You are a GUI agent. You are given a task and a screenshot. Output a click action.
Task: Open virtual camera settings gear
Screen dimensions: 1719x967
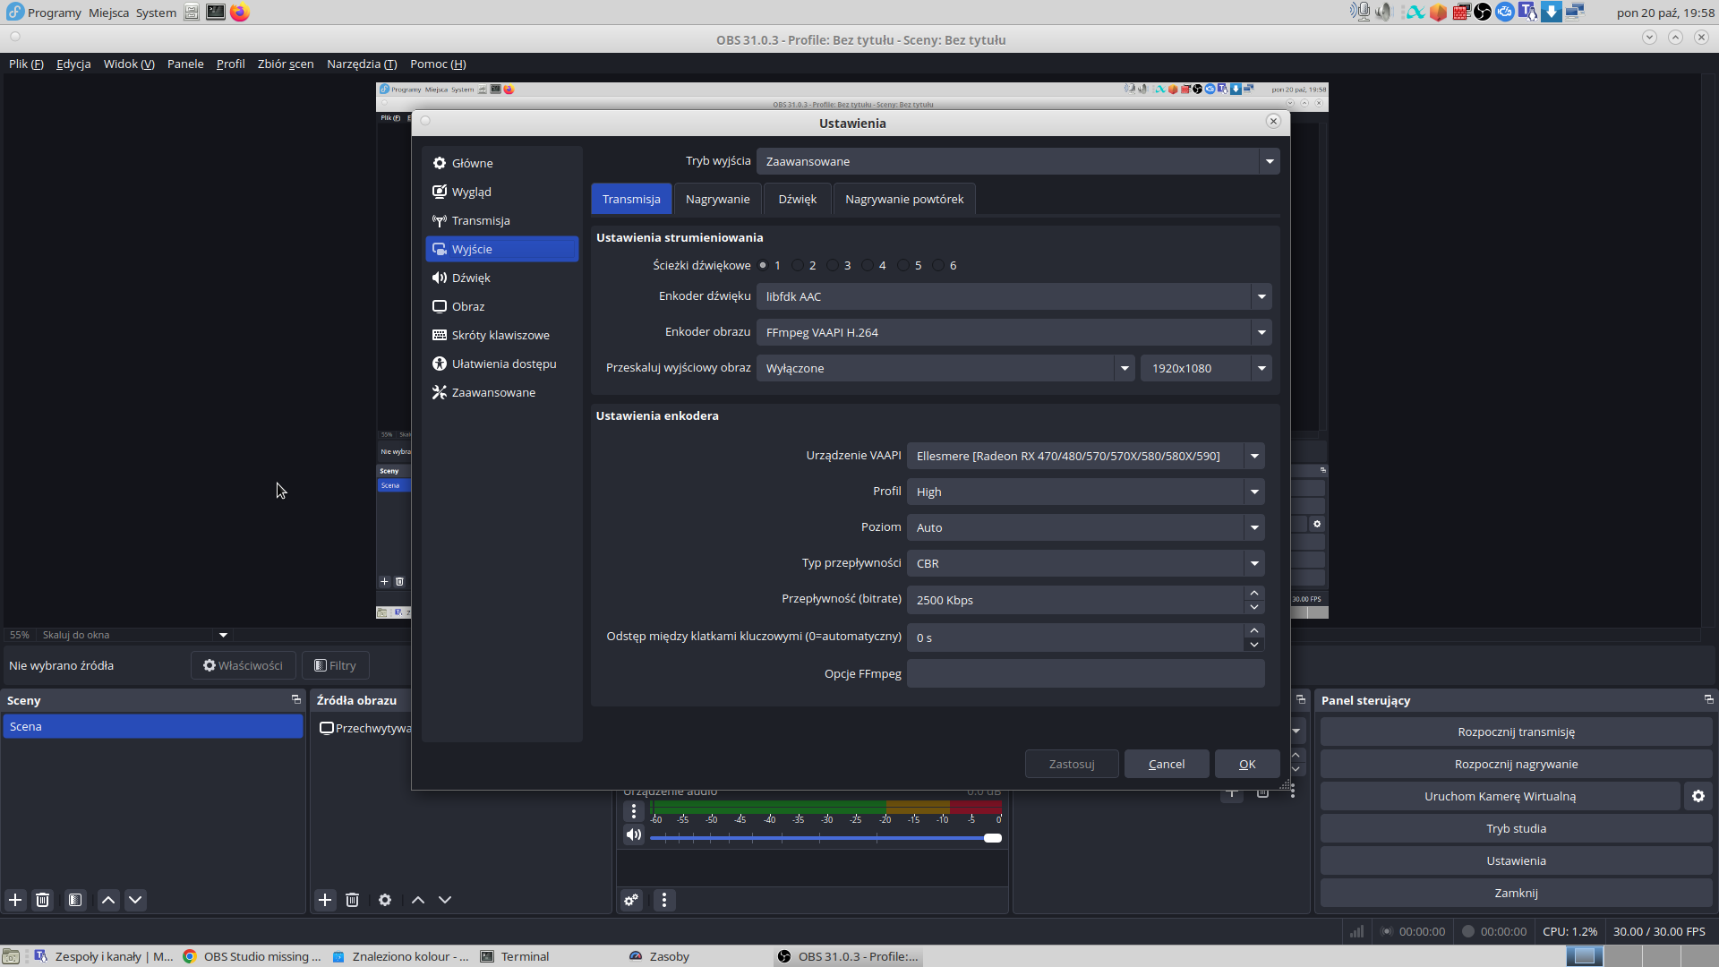pyautogui.click(x=1698, y=796)
